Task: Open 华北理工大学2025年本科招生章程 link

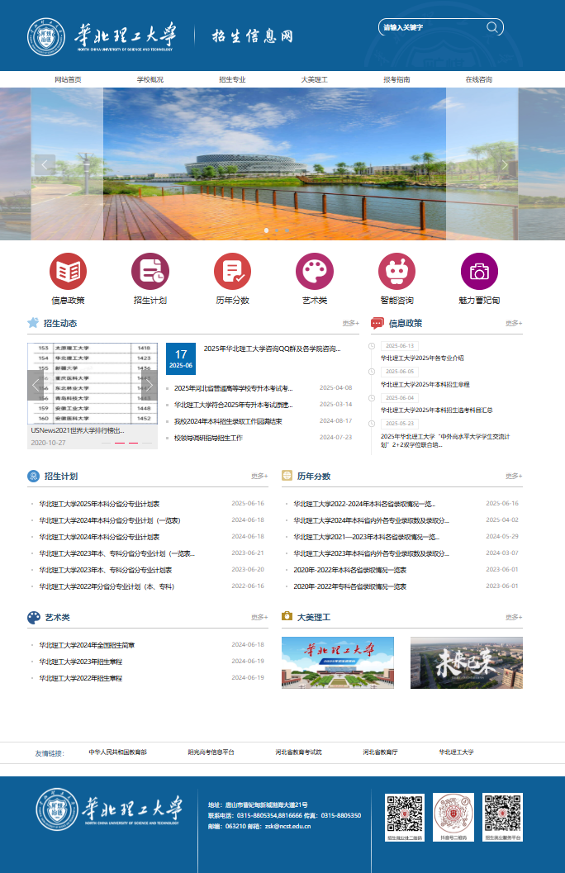Action: (425, 384)
